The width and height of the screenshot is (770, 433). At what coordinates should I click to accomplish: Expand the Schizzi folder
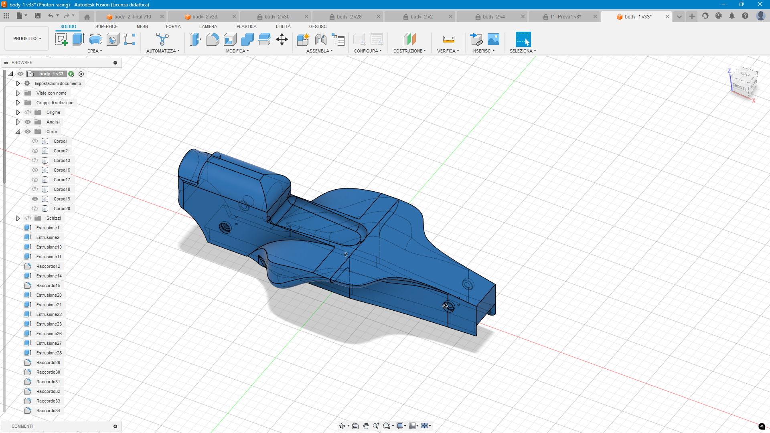point(18,218)
